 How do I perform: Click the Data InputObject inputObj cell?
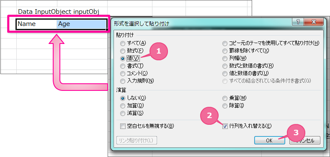pyautogui.click(x=58, y=11)
